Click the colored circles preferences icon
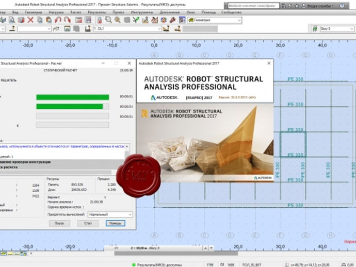Viewport: 356px width, 267px height. click(x=164, y=20)
